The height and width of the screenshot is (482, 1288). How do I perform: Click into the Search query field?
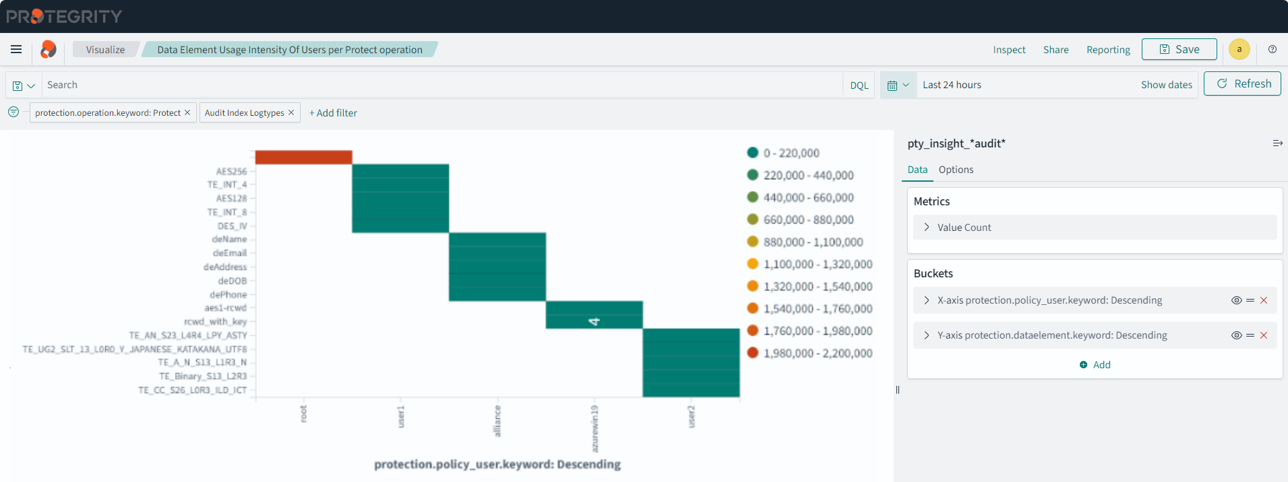438,85
